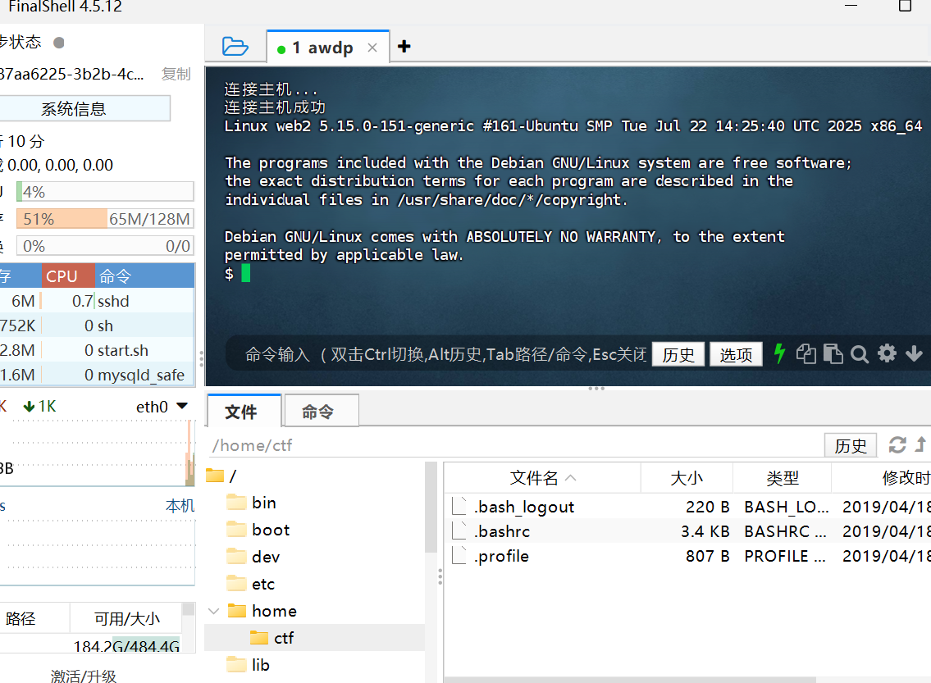Select the mysqld_safe process row

97,375
